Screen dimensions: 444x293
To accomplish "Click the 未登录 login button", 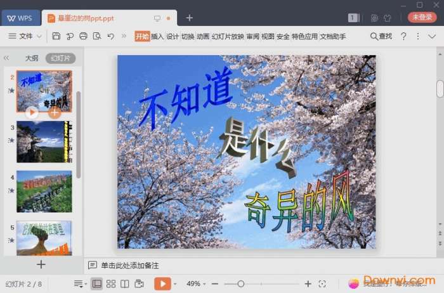I will click(x=421, y=18).
